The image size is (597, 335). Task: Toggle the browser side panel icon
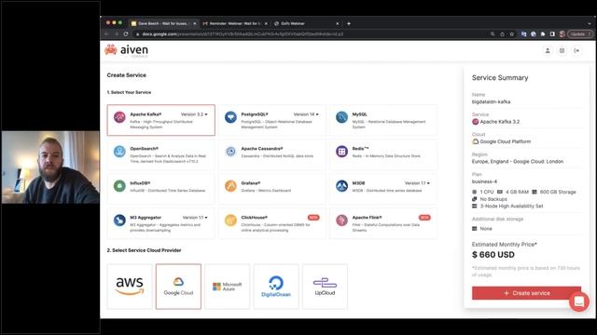[x=552, y=34]
